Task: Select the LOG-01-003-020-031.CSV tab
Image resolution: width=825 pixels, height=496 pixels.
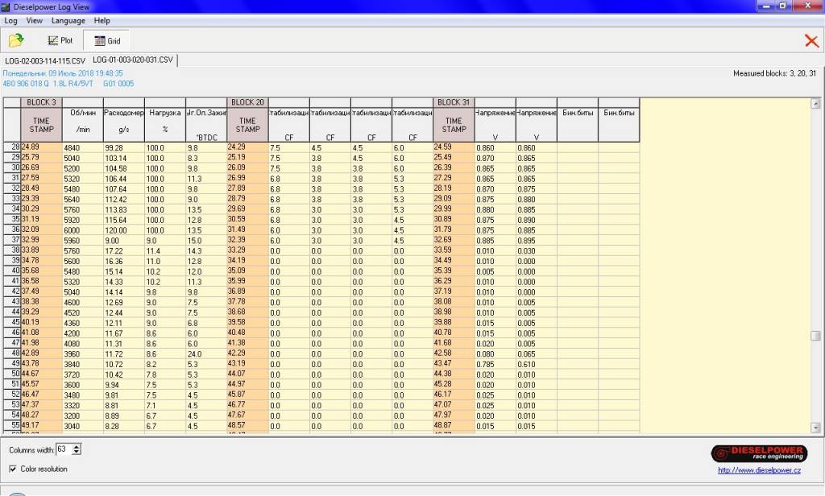Action: (132, 60)
